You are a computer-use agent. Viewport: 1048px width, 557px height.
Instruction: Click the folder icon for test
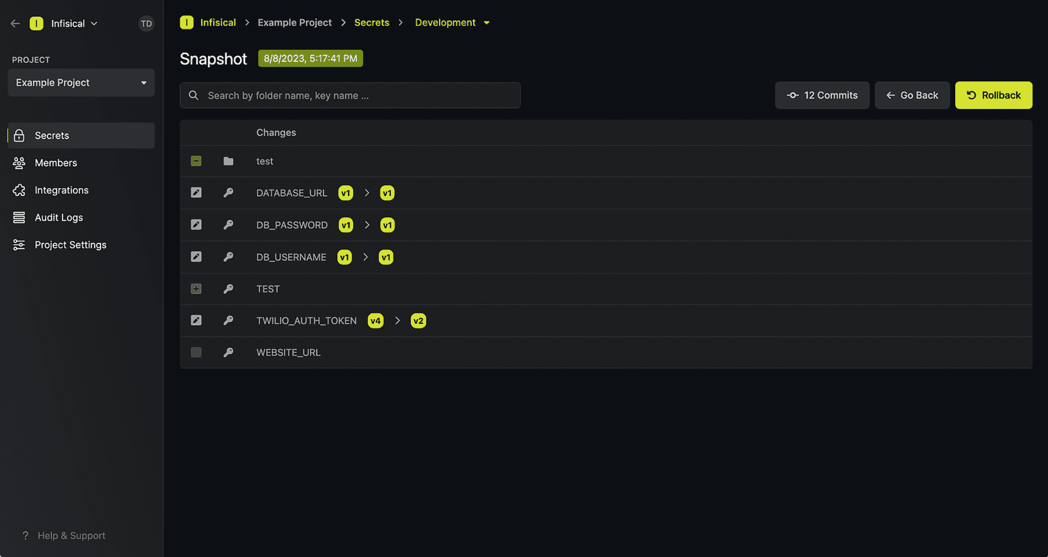[x=228, y=161]
